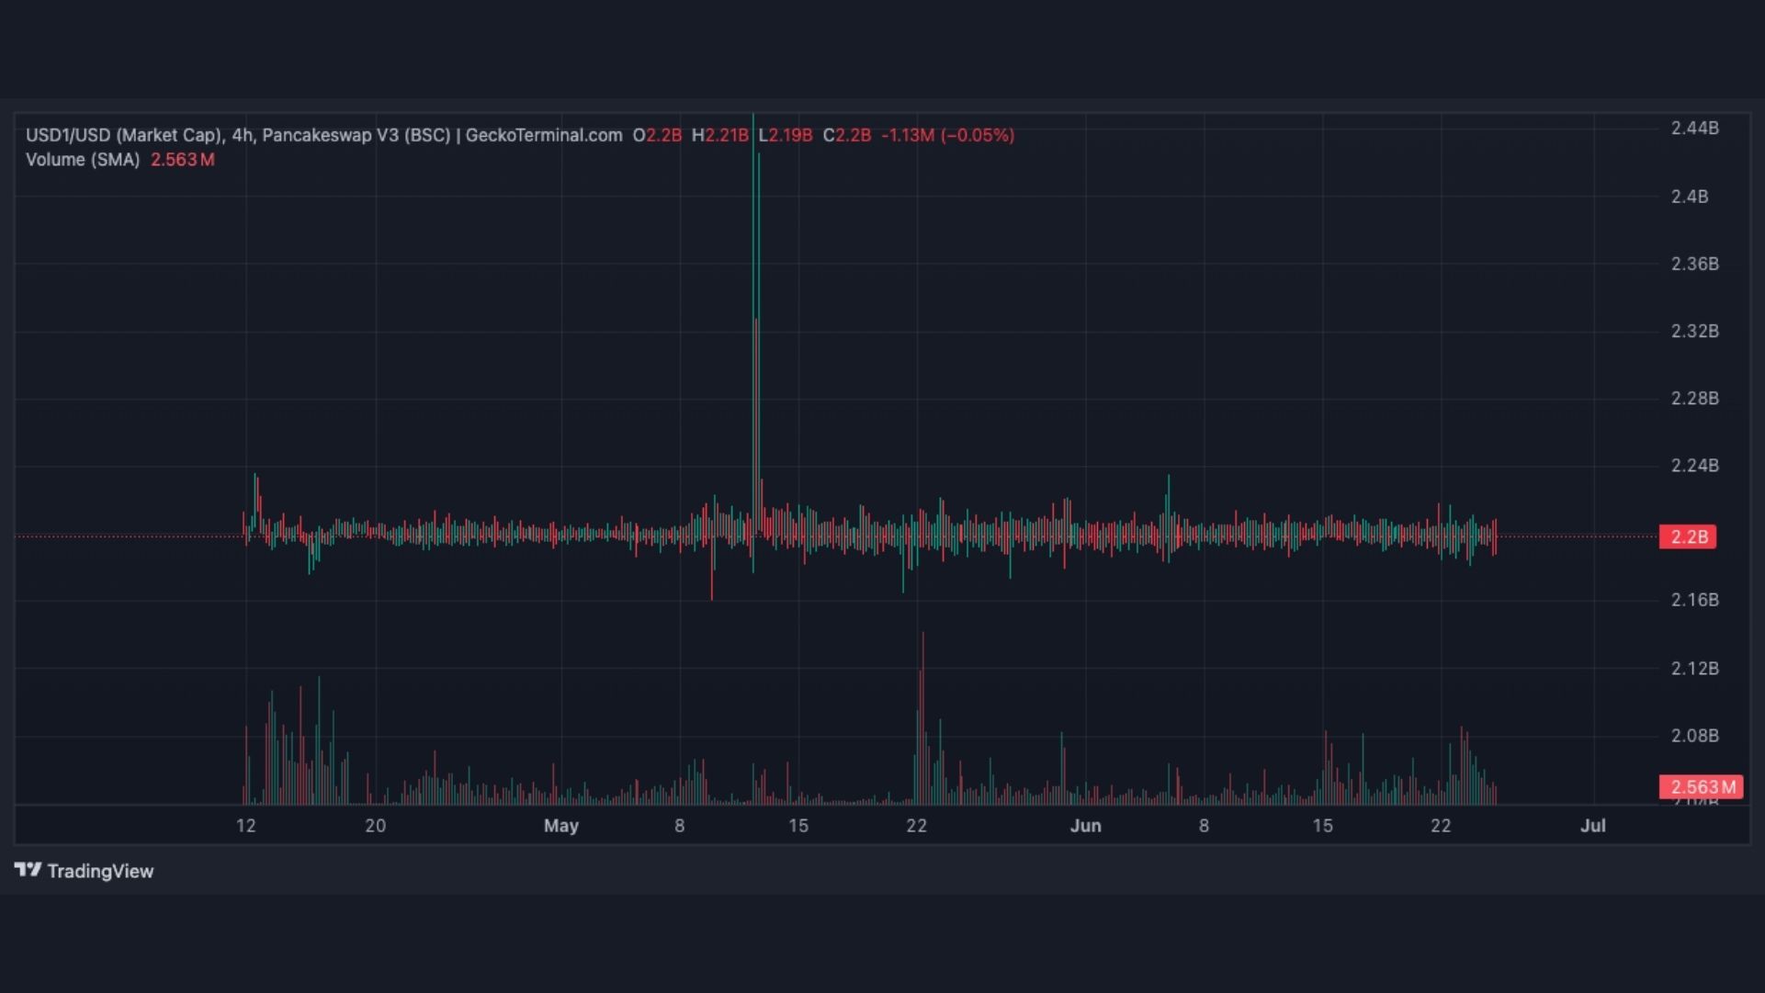1765x993 pixels.
Task: Click the Jun label on time axis
Action: (1085, 826)
